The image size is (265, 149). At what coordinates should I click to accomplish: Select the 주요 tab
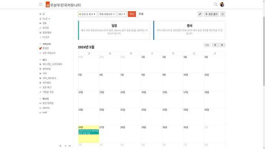[141, 14]
